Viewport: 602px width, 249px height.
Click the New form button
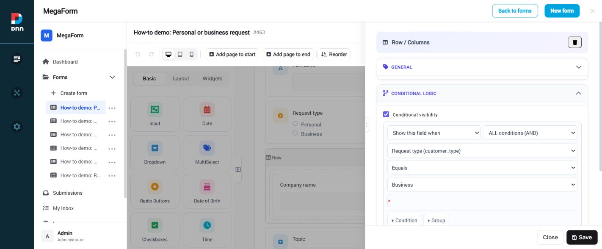562,11
